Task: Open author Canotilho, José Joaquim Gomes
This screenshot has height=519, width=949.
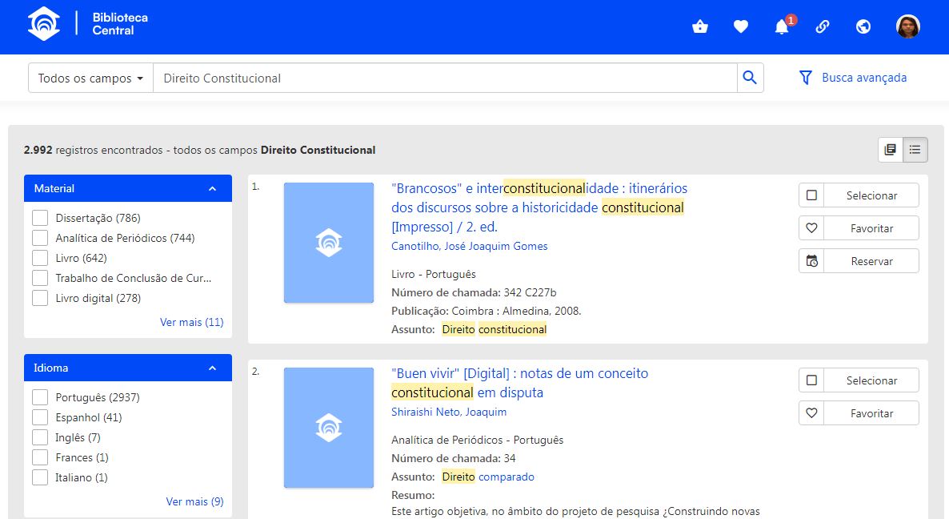Action: click(469, 246)
